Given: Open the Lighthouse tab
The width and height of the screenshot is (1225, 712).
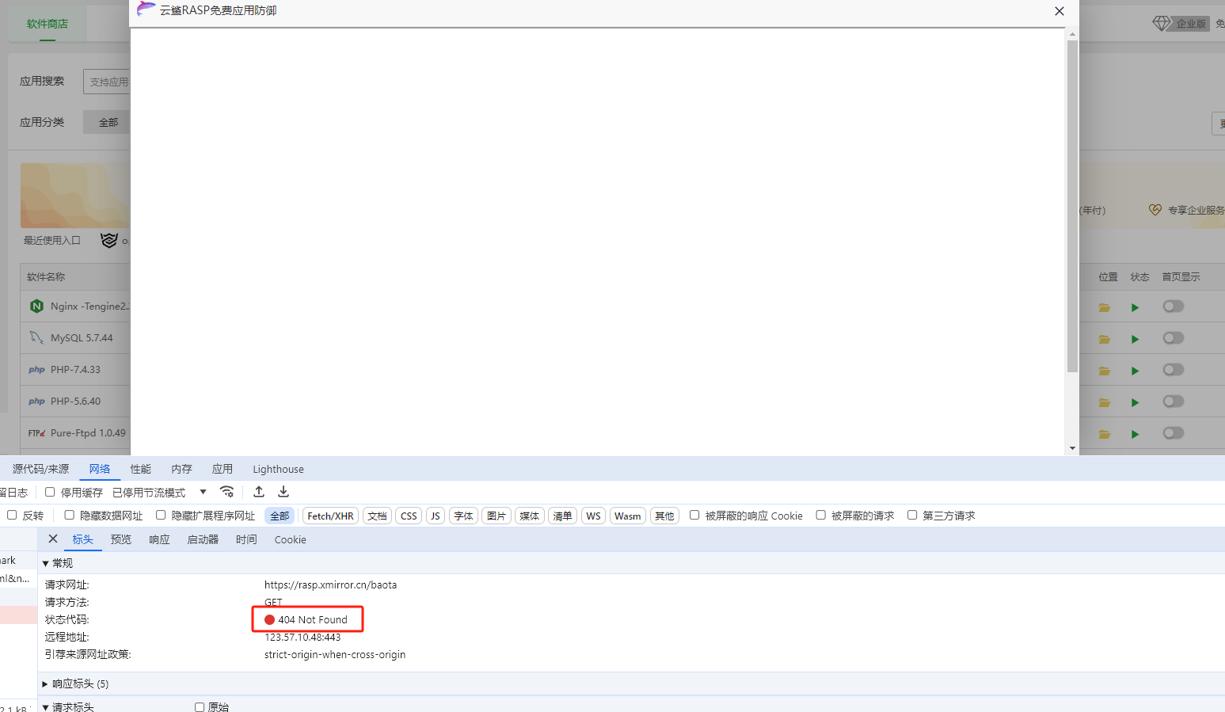Looking at the screenshot, I should [278, 469].
